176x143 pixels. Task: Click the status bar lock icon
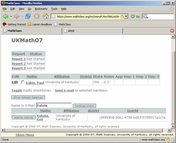click(168, 140)
